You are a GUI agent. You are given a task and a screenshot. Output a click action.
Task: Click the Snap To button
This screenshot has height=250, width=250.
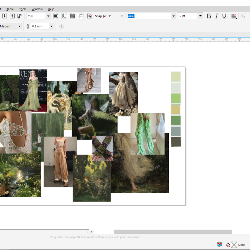coord(100,16)
